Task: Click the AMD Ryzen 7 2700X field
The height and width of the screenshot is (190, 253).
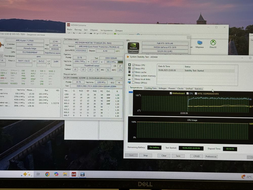Action: [25, 40]
